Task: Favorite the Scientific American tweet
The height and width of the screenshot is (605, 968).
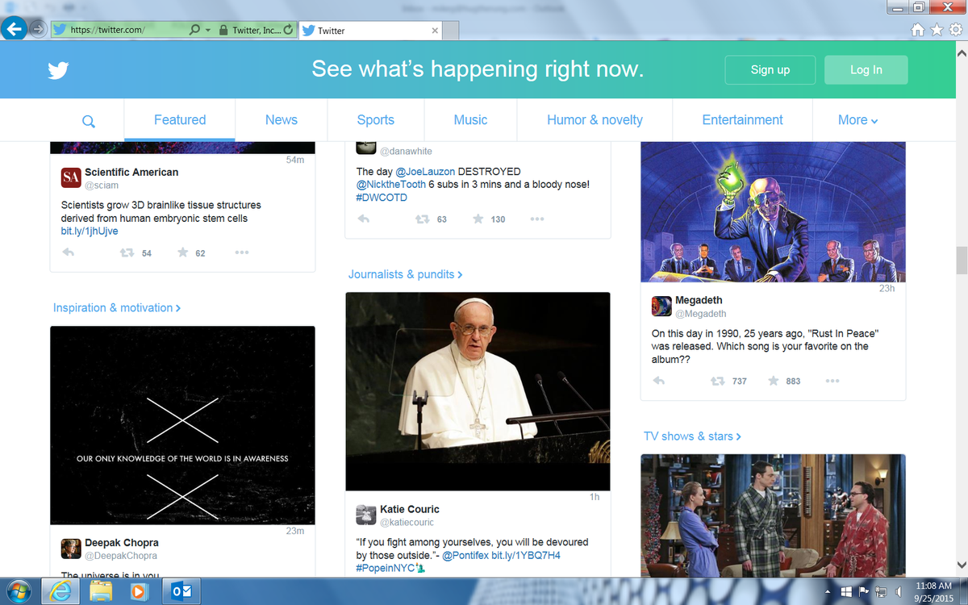Action: [183, 252]
